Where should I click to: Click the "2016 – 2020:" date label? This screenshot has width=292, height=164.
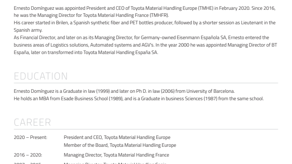[28, 155]
